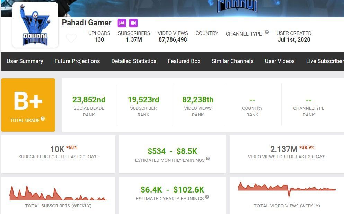This screenshot has width=344, height=214.
Task: Click the B+ Total Grade badge
Action: click(x=28, y=105)
